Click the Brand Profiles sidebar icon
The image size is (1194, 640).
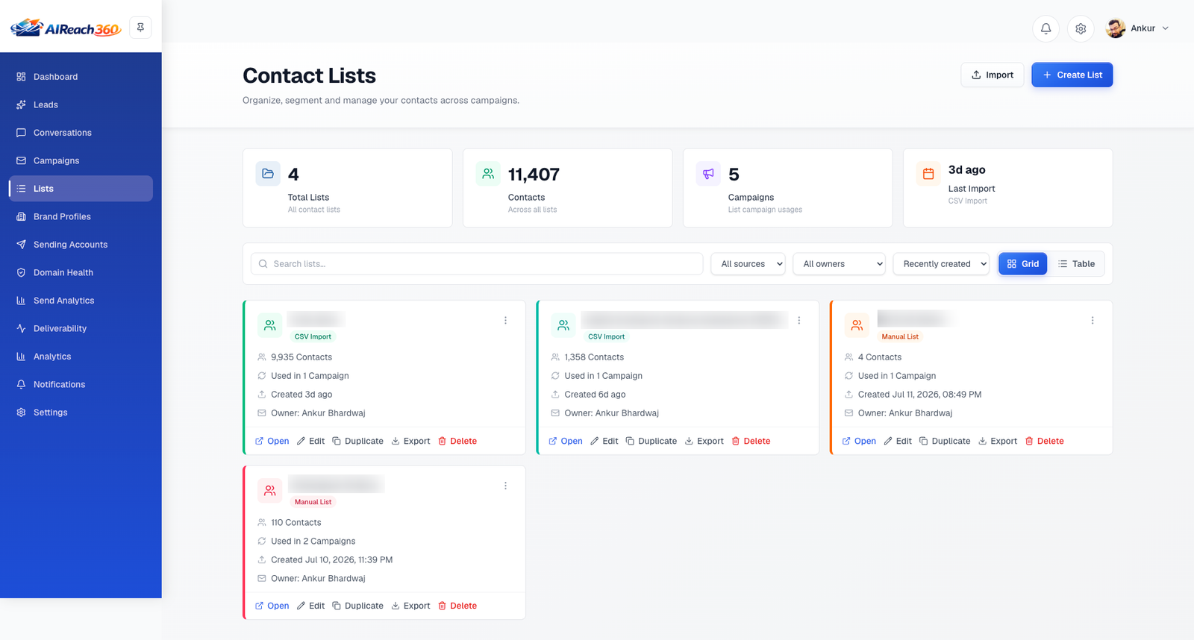coord(21,216)
